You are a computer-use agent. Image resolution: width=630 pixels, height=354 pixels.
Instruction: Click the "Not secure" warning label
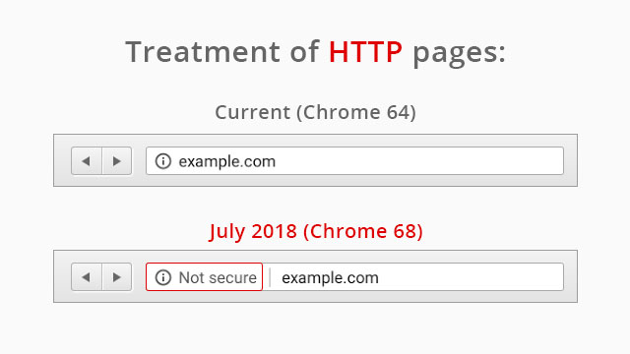(x=218, y=277)
